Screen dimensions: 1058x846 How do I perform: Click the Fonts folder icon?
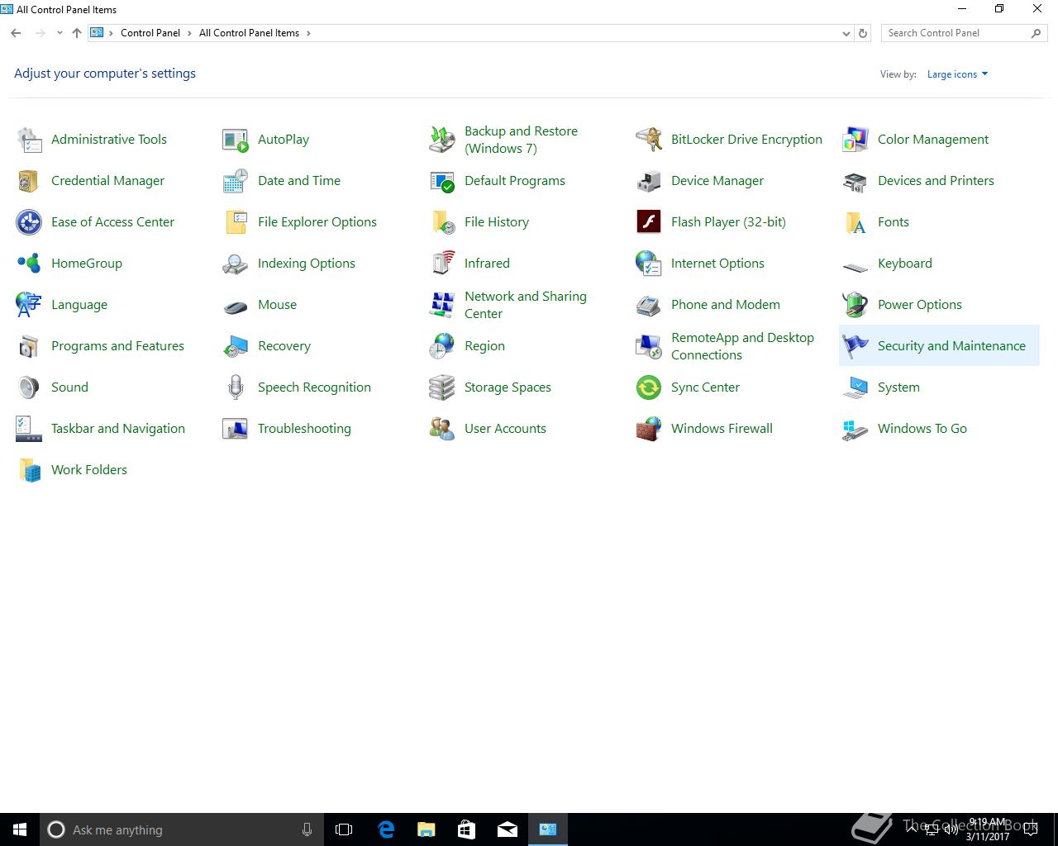coord(855,222)
